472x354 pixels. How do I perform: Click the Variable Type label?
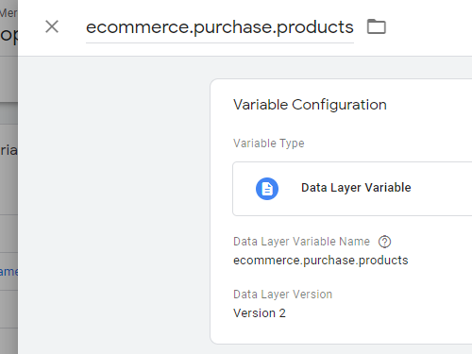coord(269,143)
